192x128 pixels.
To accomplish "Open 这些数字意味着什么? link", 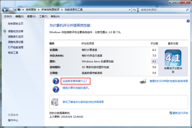I will pos(75,81).
